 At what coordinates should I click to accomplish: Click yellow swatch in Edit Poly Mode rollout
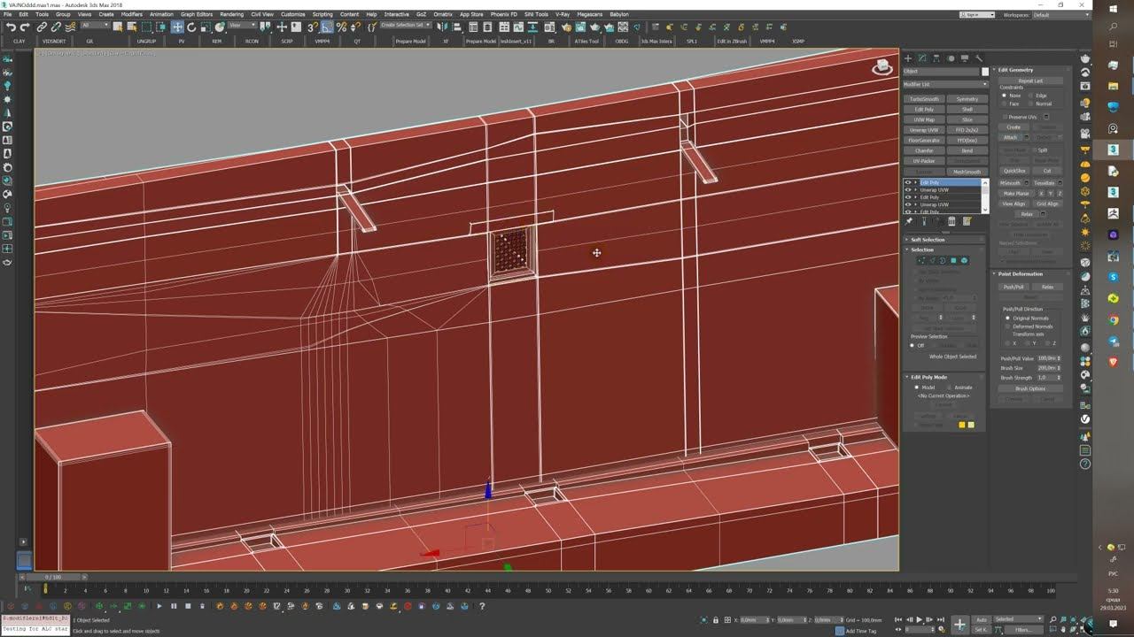pos(962,425)
